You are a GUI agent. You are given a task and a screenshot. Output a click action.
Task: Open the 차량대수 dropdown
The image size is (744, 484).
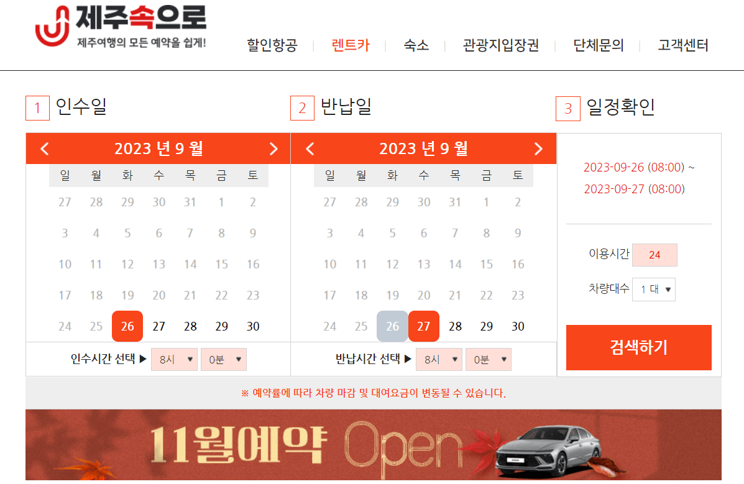(653, 289)
